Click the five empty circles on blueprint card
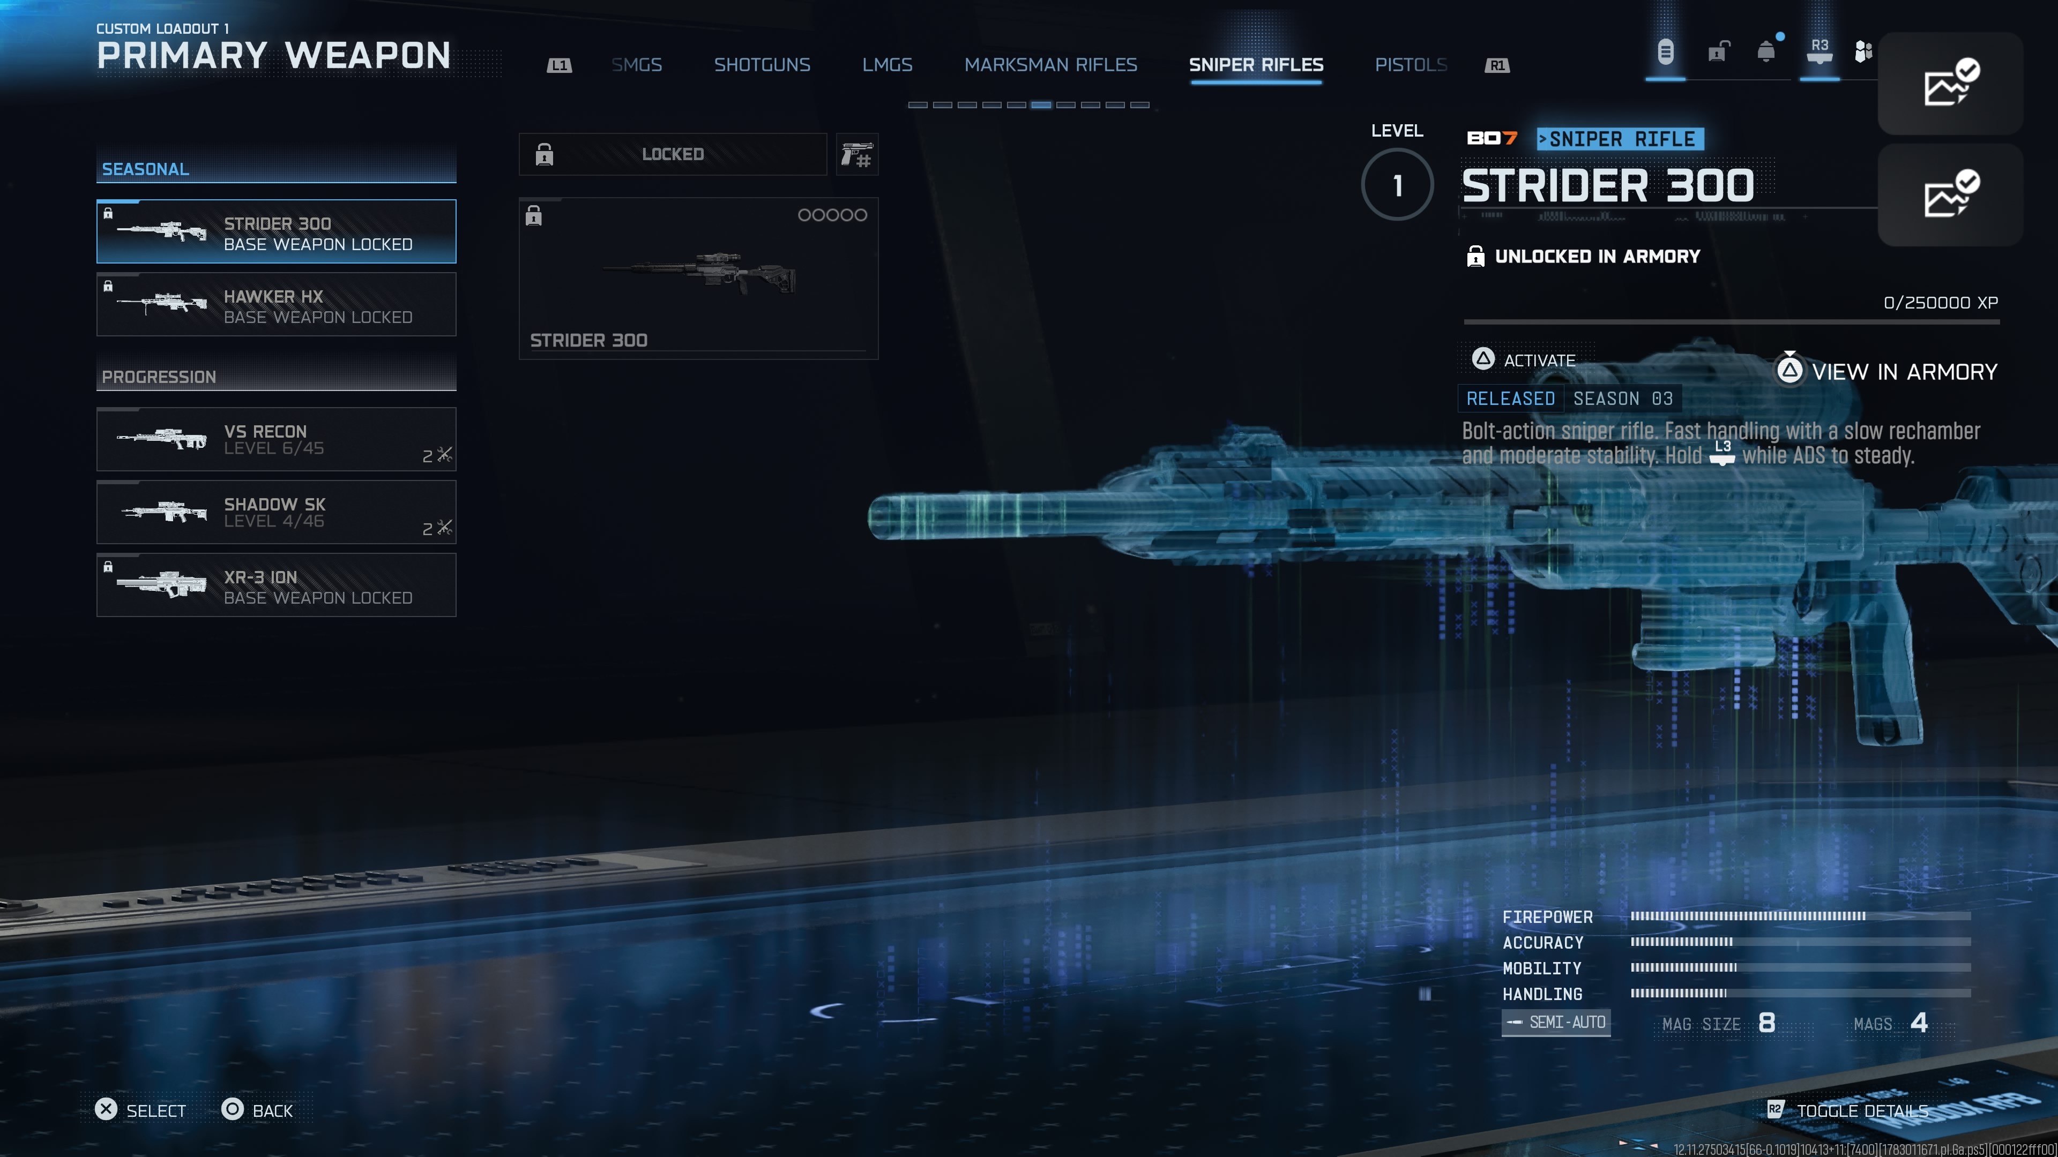Screen dimensions: 2058x1157 pos(832,215)
